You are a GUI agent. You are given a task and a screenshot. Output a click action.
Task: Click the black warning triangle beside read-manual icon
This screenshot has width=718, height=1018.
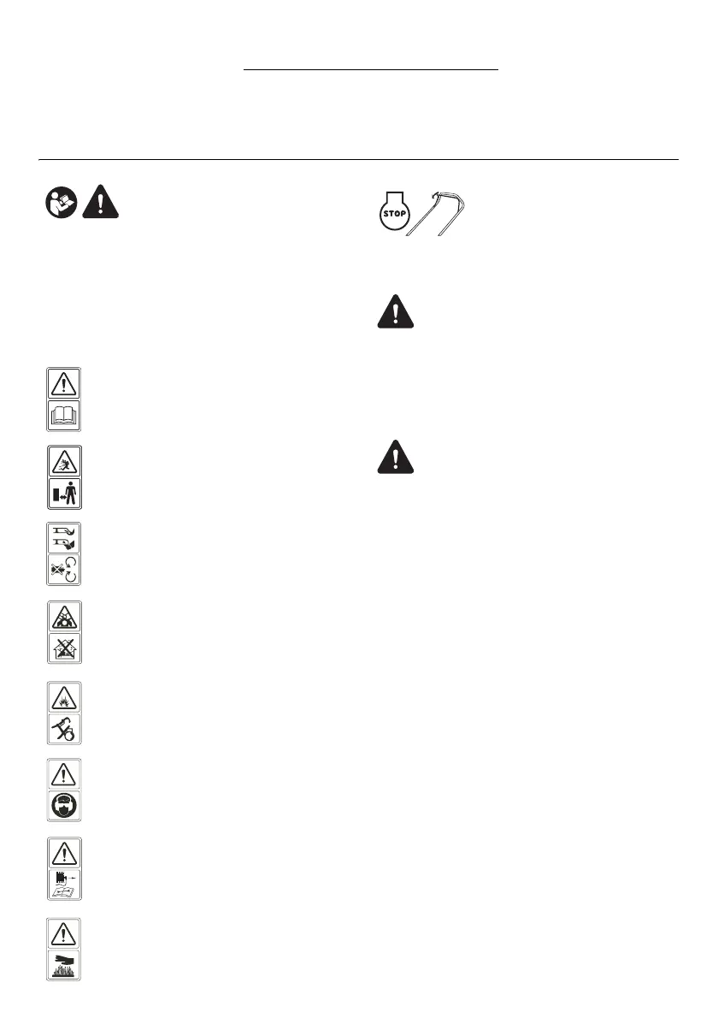click(101, 202)
